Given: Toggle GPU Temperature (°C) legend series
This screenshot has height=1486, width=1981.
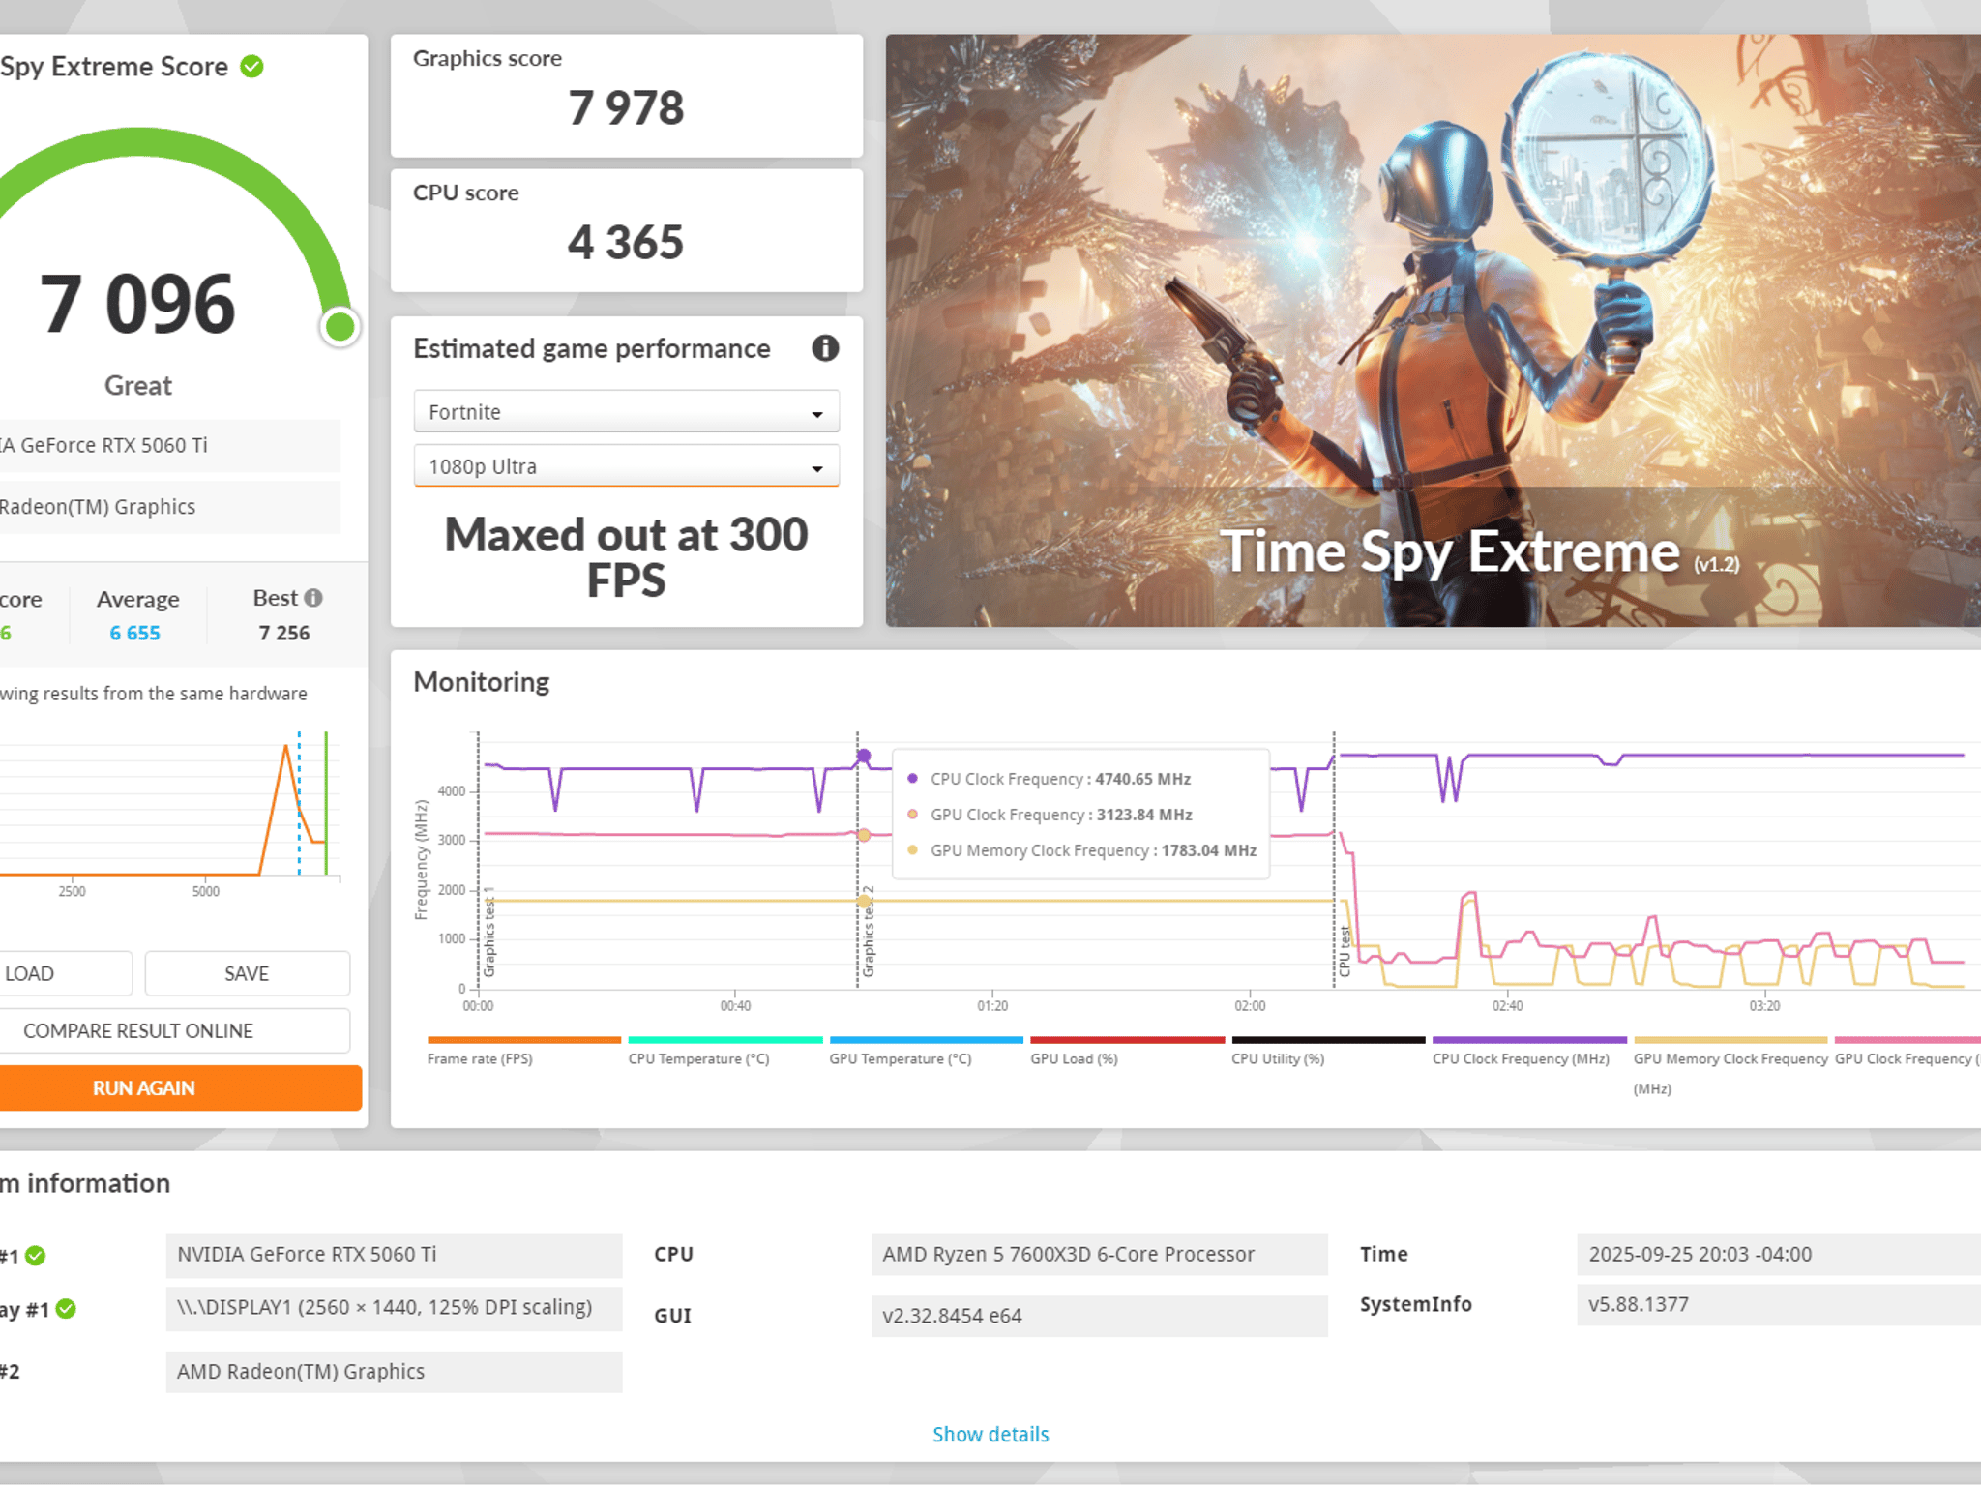Looking at the screenshot, I should click(926, 1052).
